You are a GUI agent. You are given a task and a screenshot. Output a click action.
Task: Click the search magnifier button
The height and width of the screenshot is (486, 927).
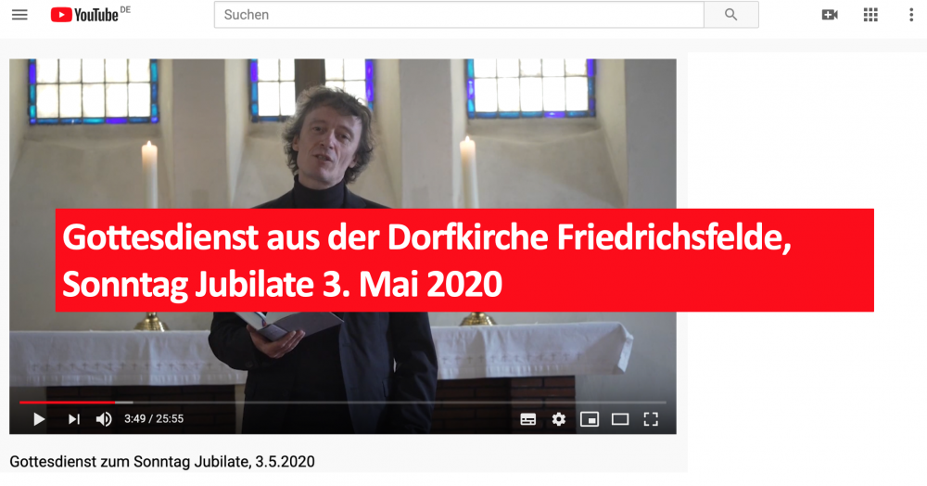coord(731,15)
